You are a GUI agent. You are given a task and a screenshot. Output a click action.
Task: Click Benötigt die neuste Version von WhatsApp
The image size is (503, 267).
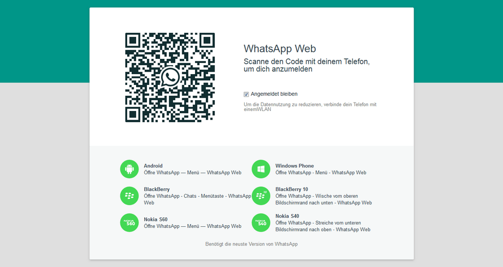point(251,244)
